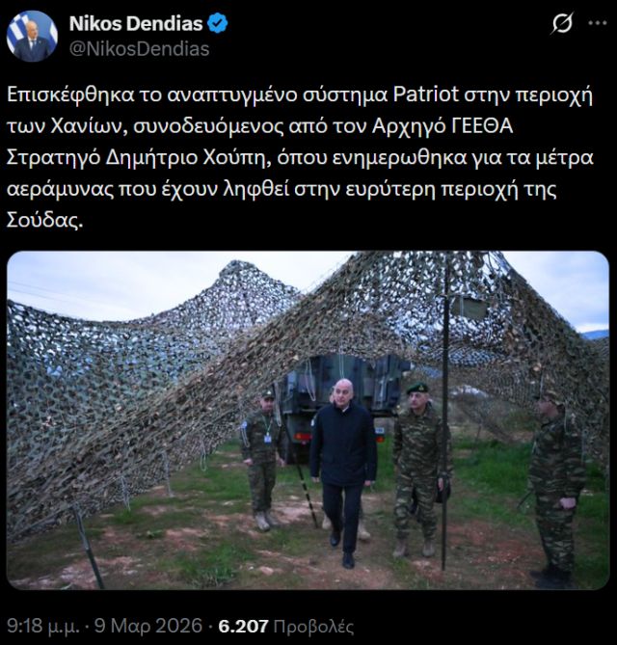Screen dimensions: 617x645
Task: Click the soldier wearing the lanyard badge
Action: 263,461
